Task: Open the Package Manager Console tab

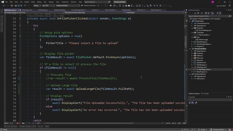Action: [28, 126]
